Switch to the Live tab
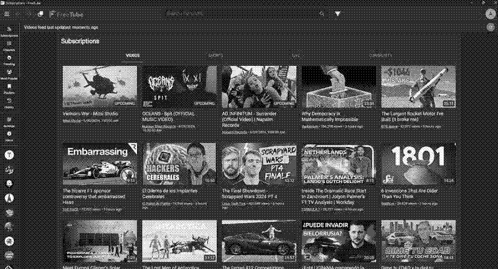498x269 pixels. [296, 55]
